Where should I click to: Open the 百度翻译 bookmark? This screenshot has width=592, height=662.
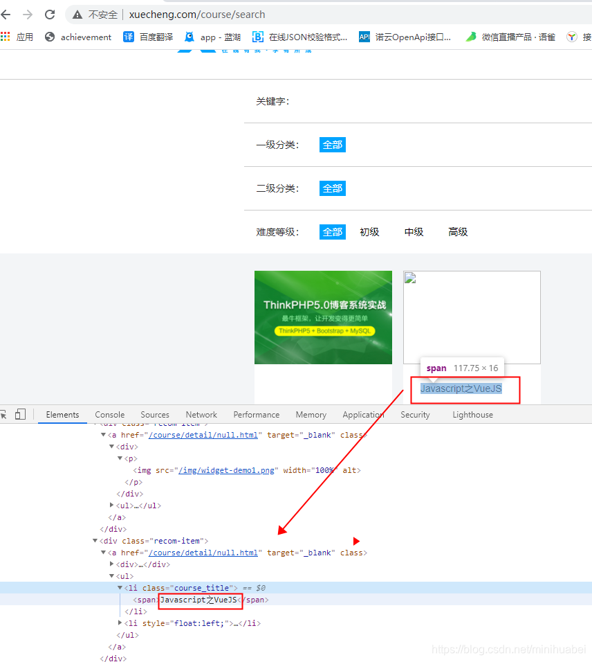(148, 37)
